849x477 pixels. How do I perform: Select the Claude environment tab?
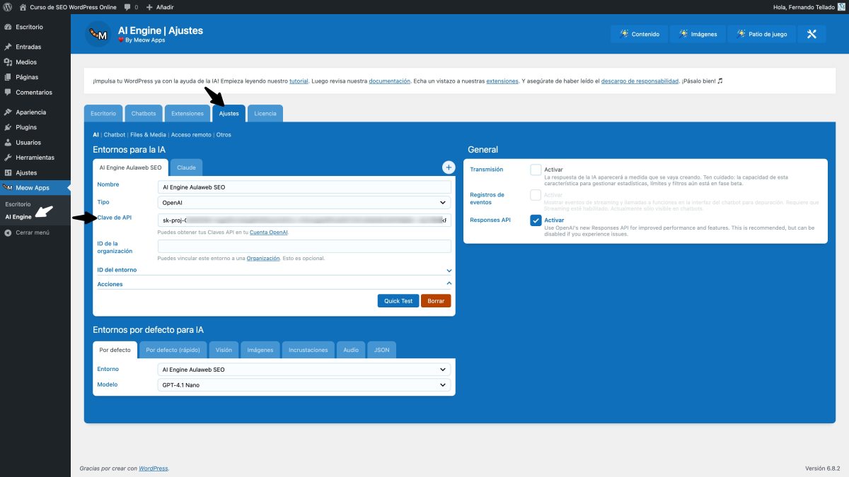click(186, 167)
